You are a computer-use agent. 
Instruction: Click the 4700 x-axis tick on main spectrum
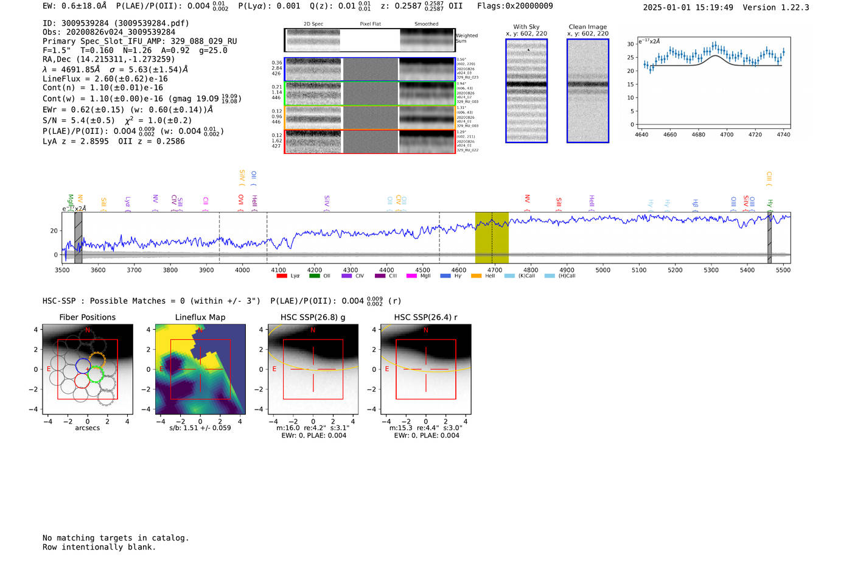(495, 270)
